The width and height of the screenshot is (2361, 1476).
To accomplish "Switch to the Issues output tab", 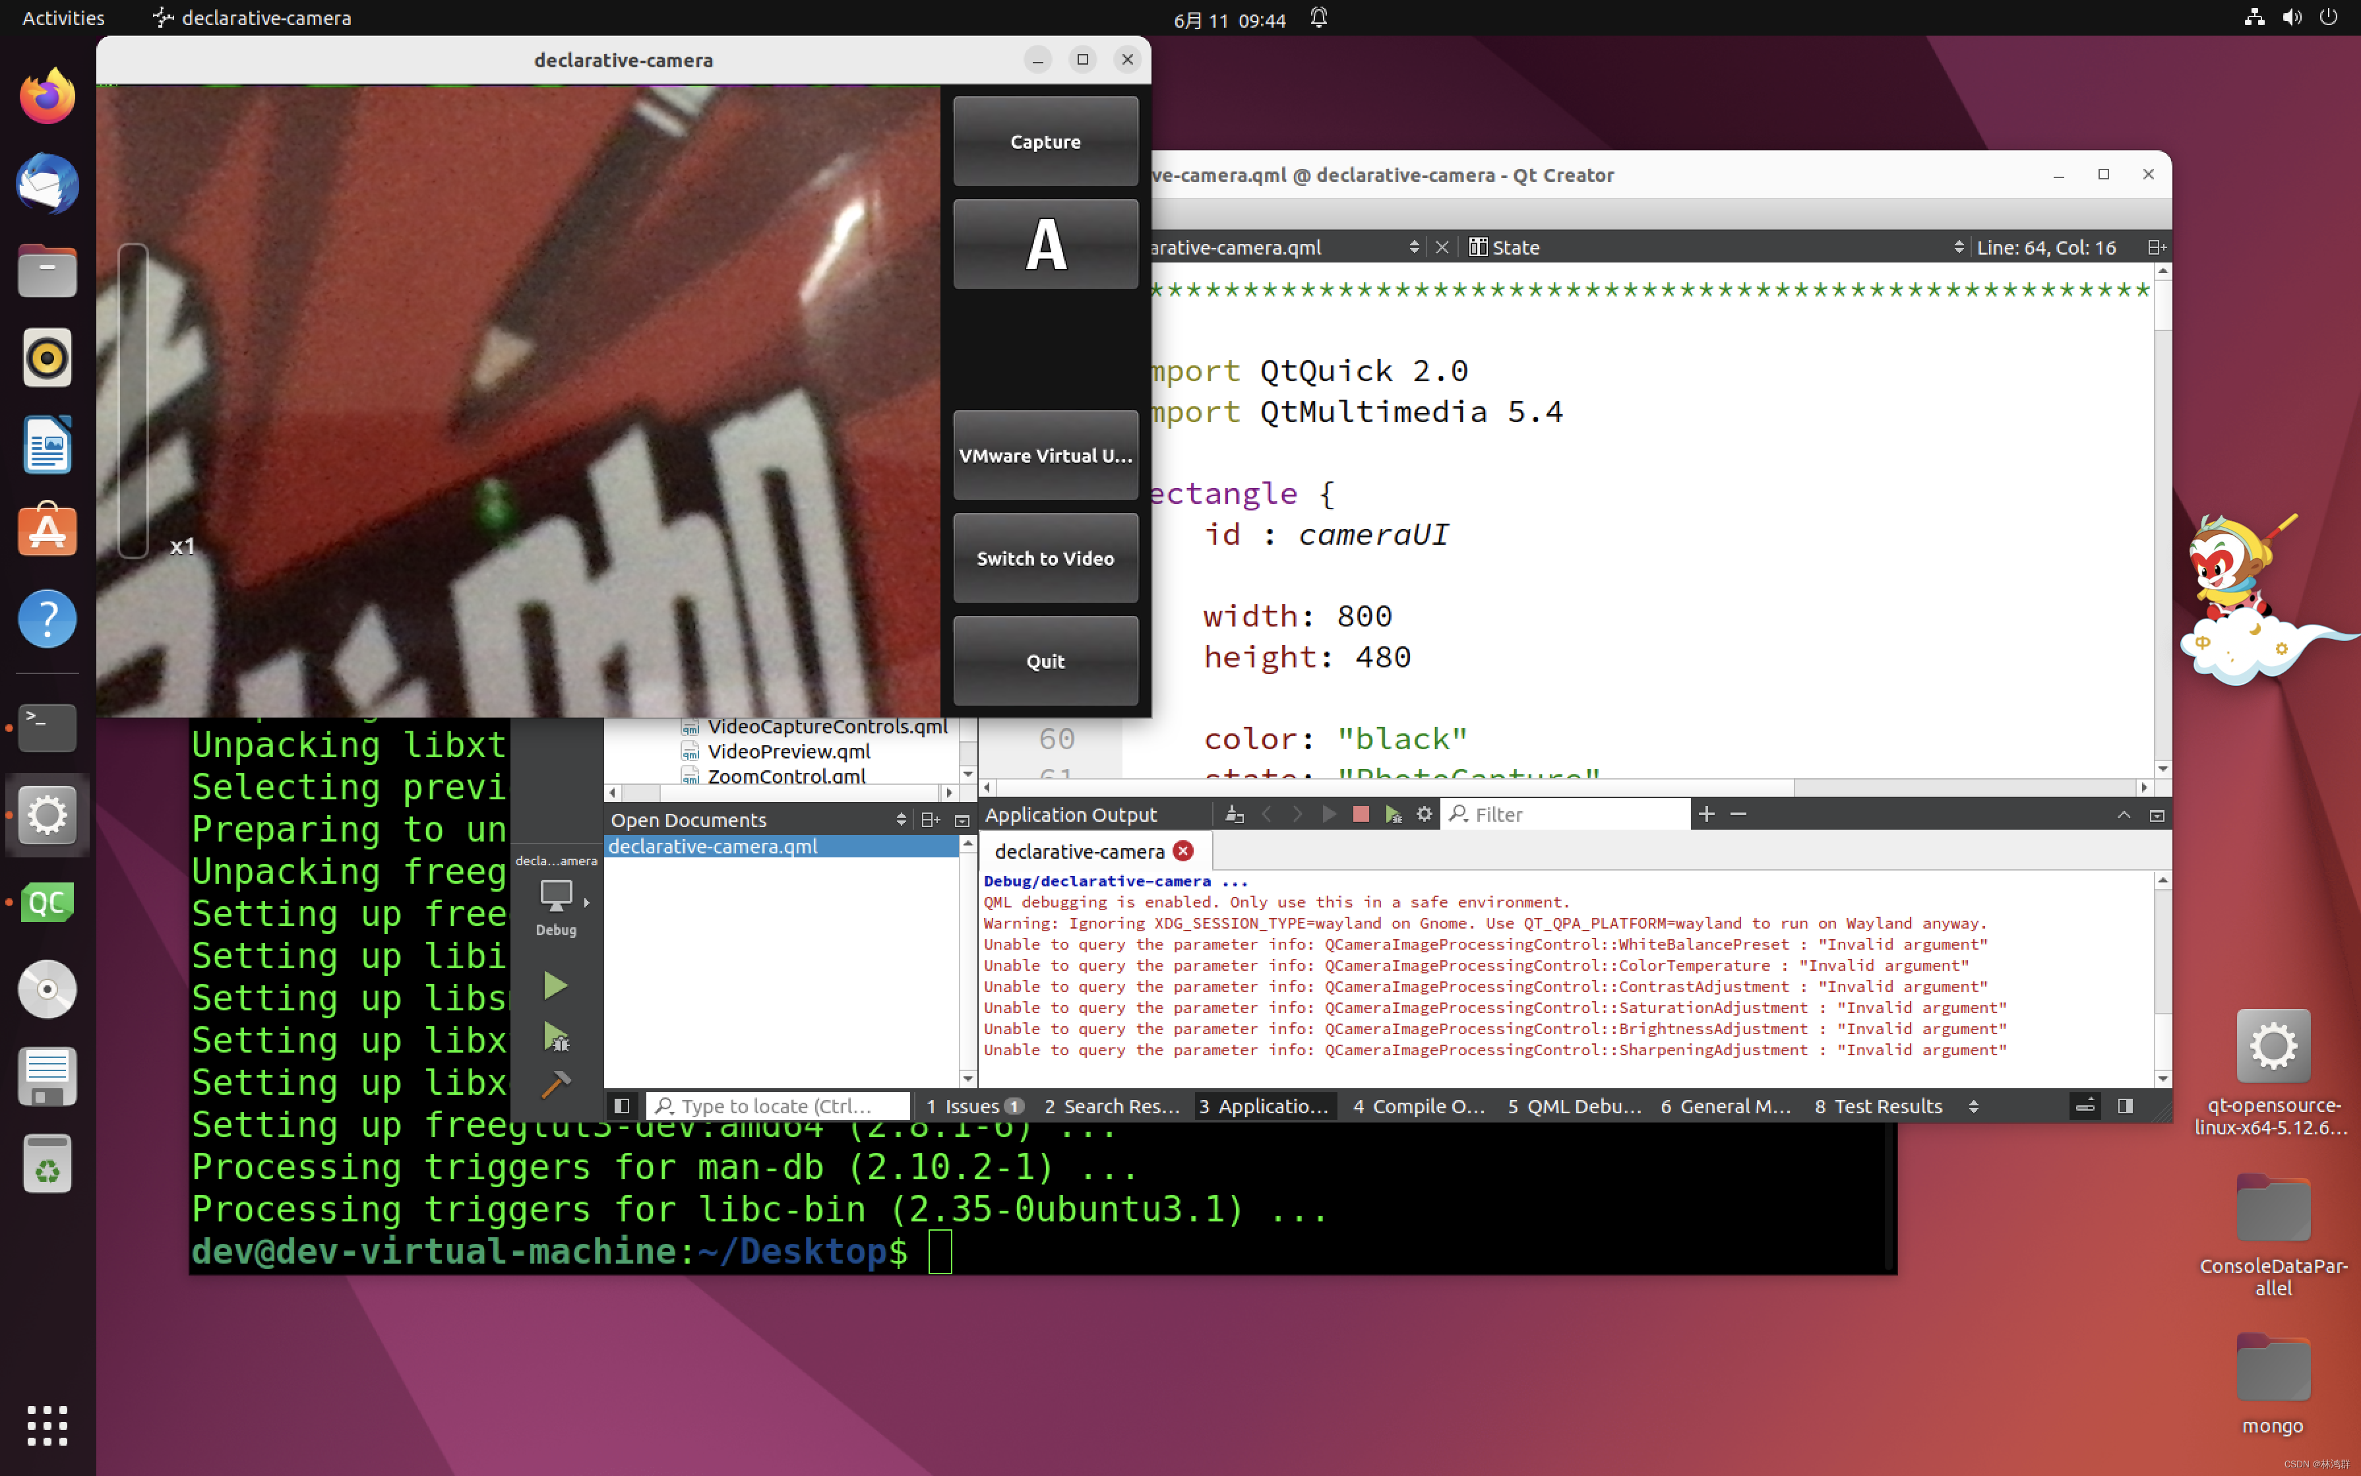I will [x=972, y=1106].
